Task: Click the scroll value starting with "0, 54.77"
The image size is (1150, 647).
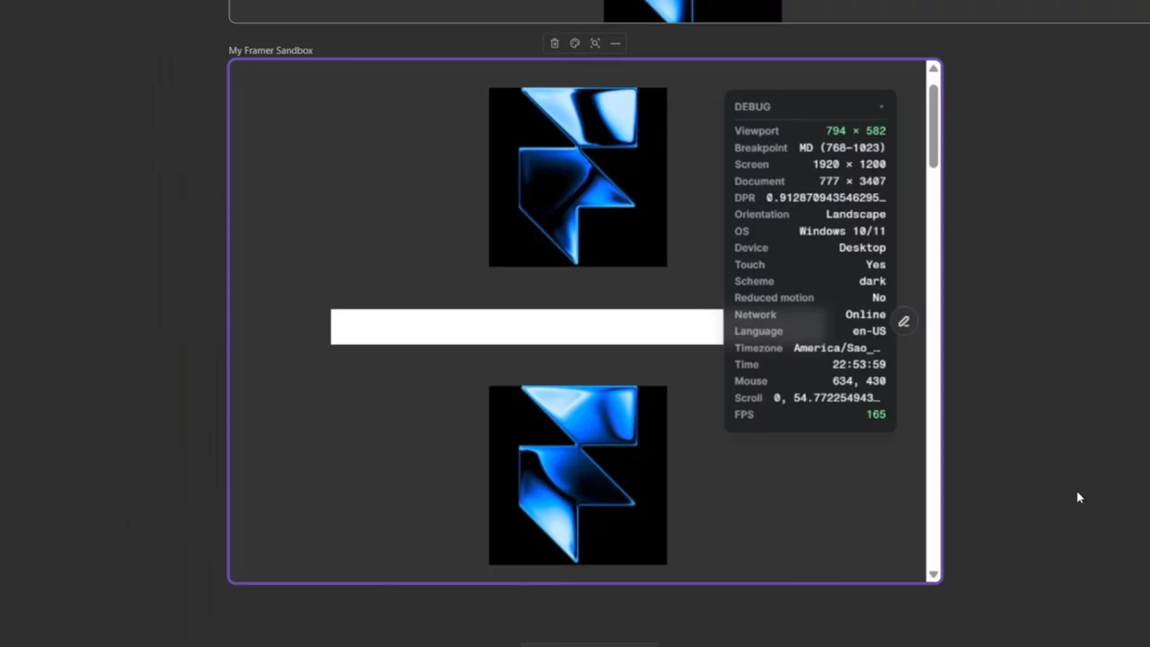Action: pyautogui.click(x=827, y=398)
